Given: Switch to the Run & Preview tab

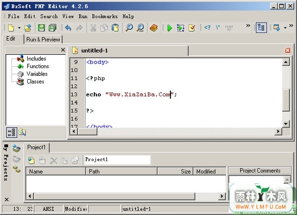Looking at the screenshot, I should pos(43,40).
